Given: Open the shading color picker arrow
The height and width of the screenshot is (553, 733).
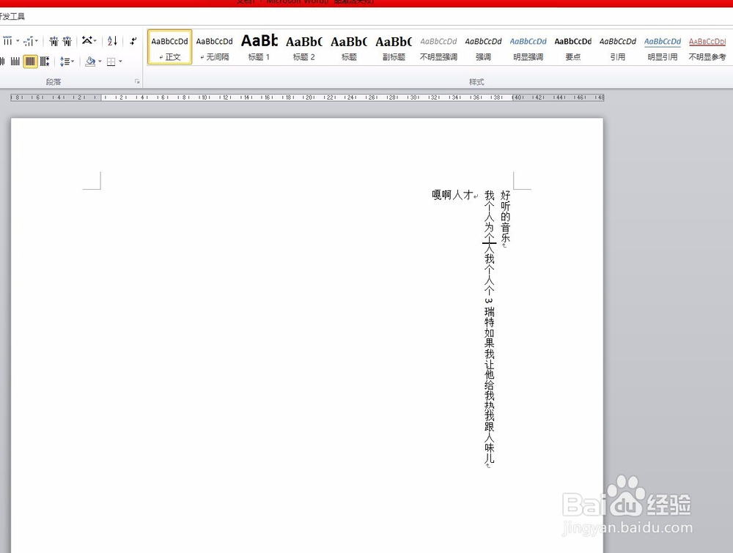Looking at the screenshot, I should tap(100, 62).
